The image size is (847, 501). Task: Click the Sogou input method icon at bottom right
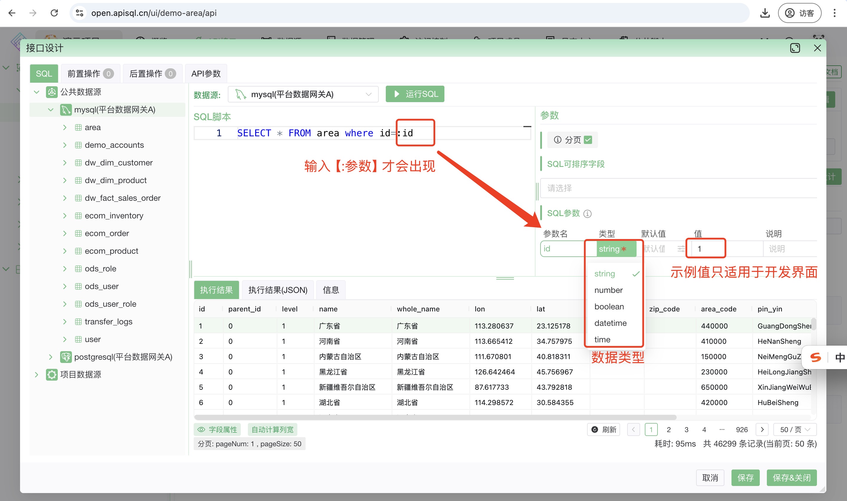click(x=815, y=358)
